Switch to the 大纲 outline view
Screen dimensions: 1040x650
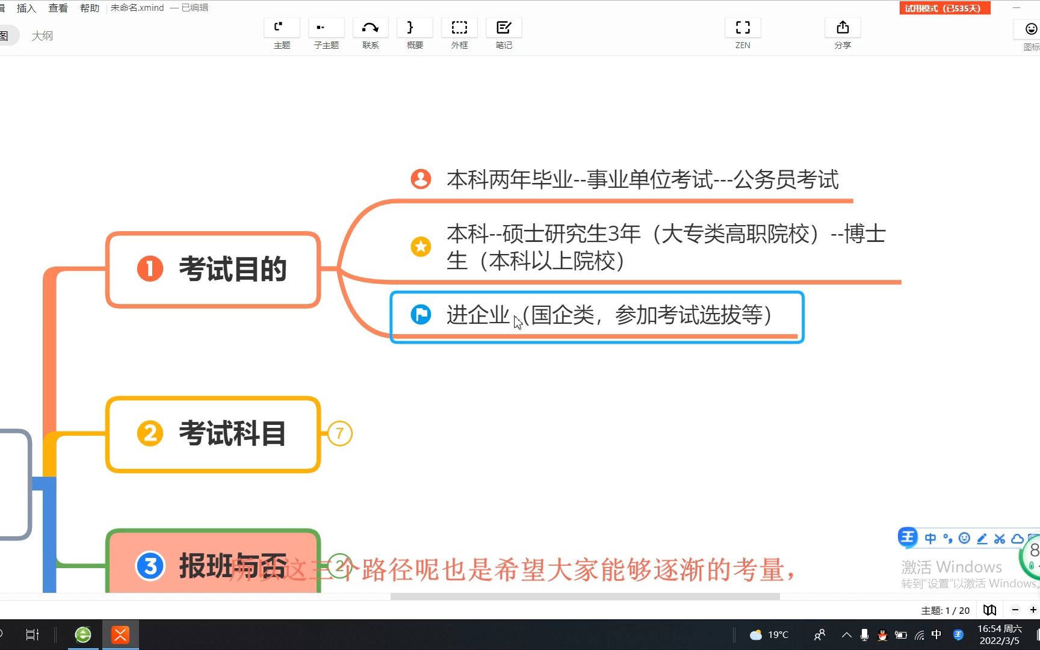click(42, 36)
